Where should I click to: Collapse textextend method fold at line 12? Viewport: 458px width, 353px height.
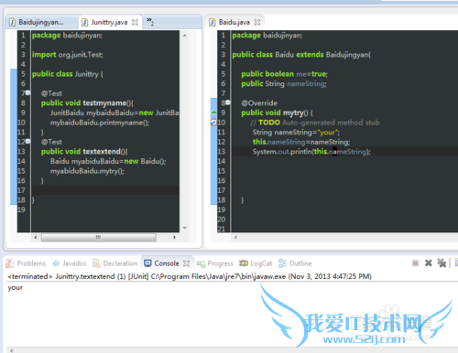point(27,141)
